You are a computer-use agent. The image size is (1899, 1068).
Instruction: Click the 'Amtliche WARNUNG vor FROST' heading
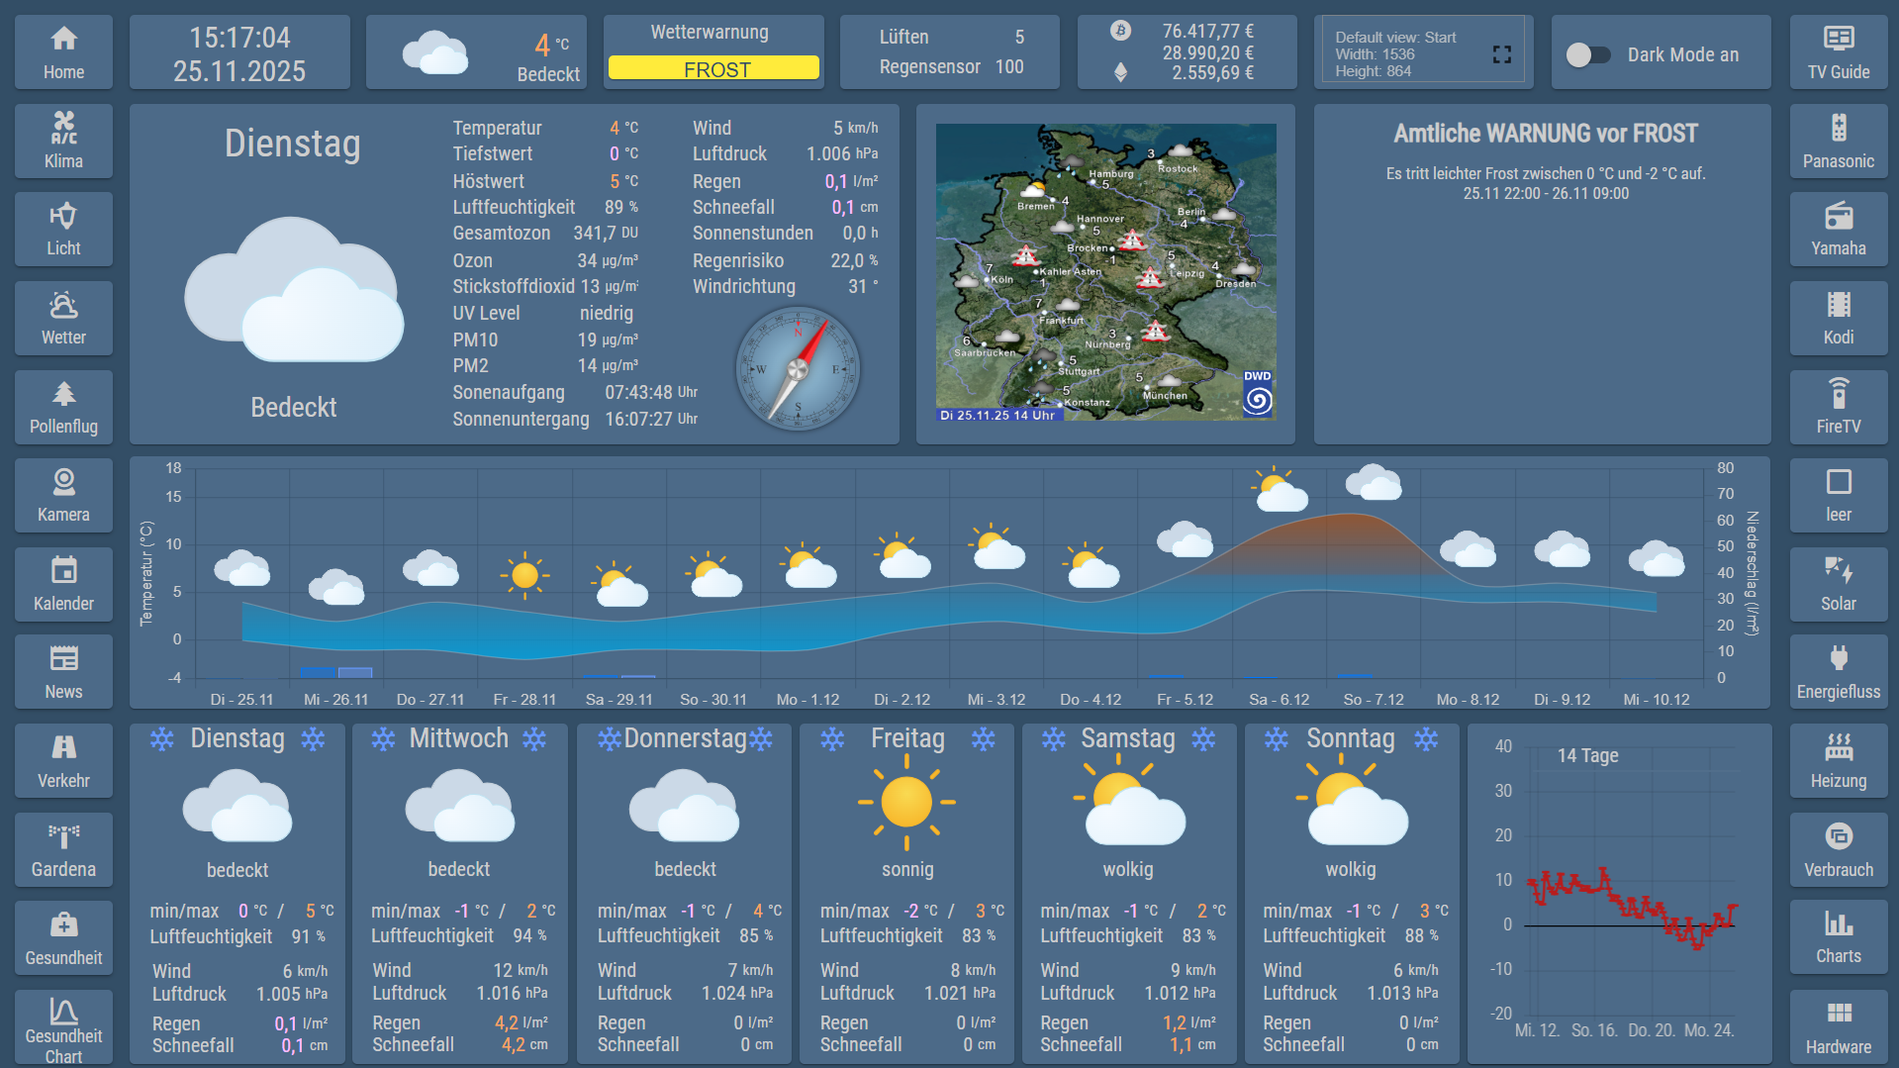(1546, 133)
